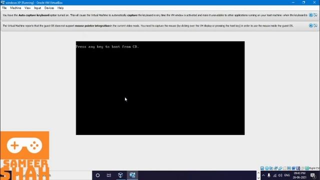Click the audio status icon in VirtualBox
The image size is (320, 180).
(x=271, y=168)
